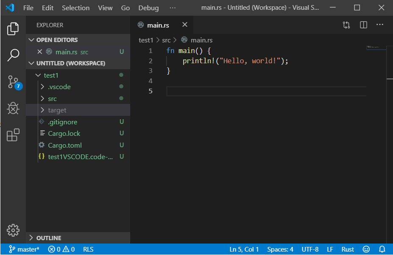Screen dimensions: 393x255
Task: Collapse the test1 folder
Action: (78, 75)
